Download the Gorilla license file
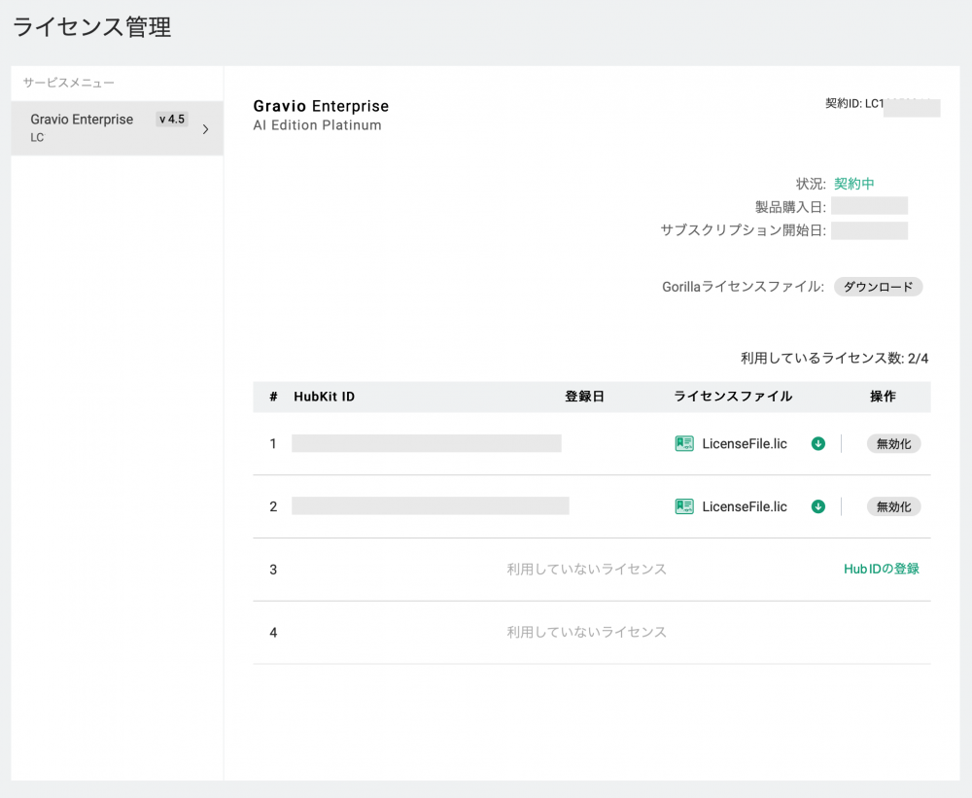 [x=878, y=287]
